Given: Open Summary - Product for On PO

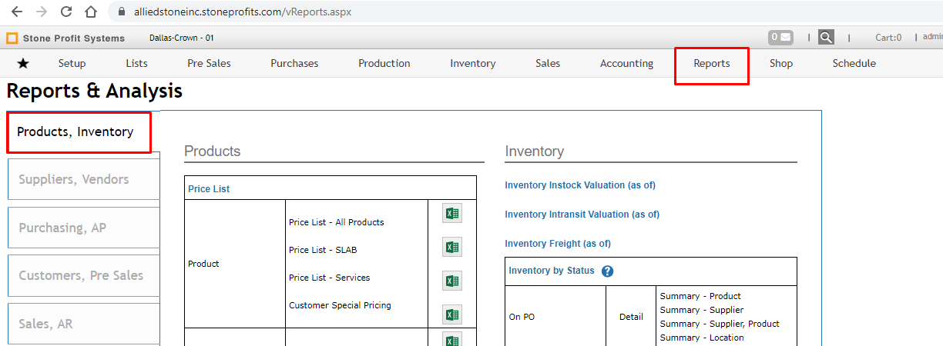Looking at the screenshot, I should [x=700, y=296].
